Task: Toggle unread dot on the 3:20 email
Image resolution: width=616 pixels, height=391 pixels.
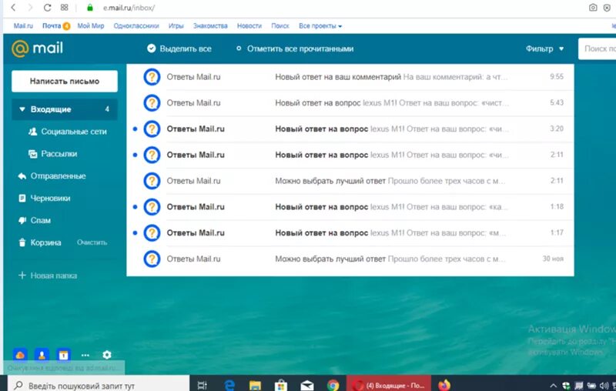Action: [136, 129]
